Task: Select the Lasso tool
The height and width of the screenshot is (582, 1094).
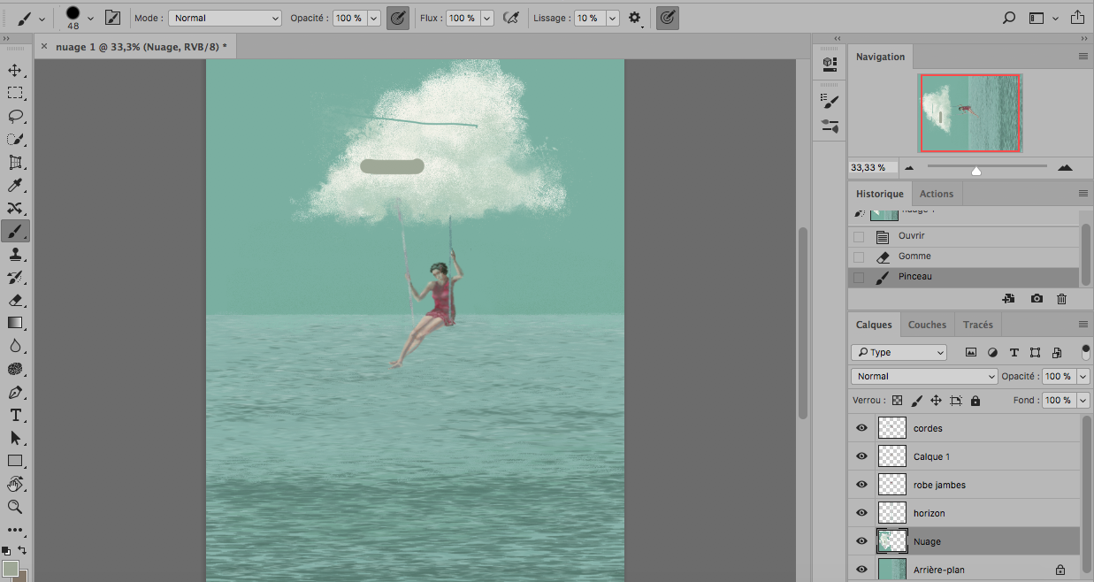Action: (15, 117)
